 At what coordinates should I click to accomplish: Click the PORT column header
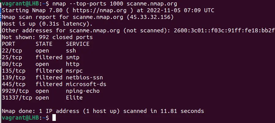[9, 44]
